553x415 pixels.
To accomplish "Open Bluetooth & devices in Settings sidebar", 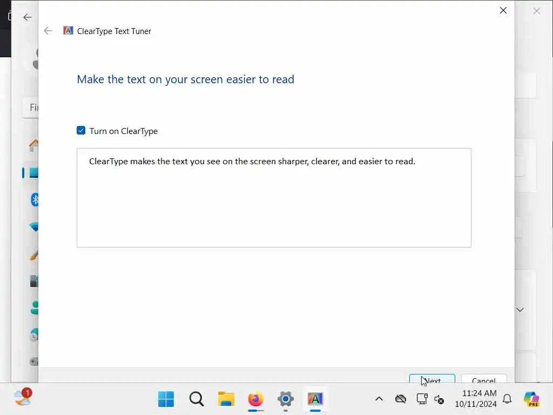I will (x=35, y=200).
